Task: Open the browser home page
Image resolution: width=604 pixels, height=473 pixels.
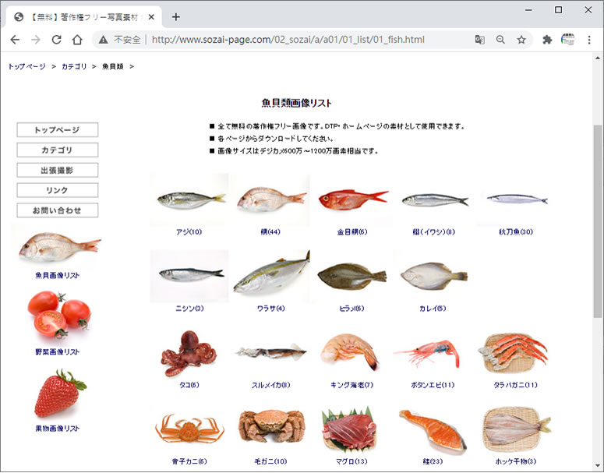Action: tap(77, 40)
